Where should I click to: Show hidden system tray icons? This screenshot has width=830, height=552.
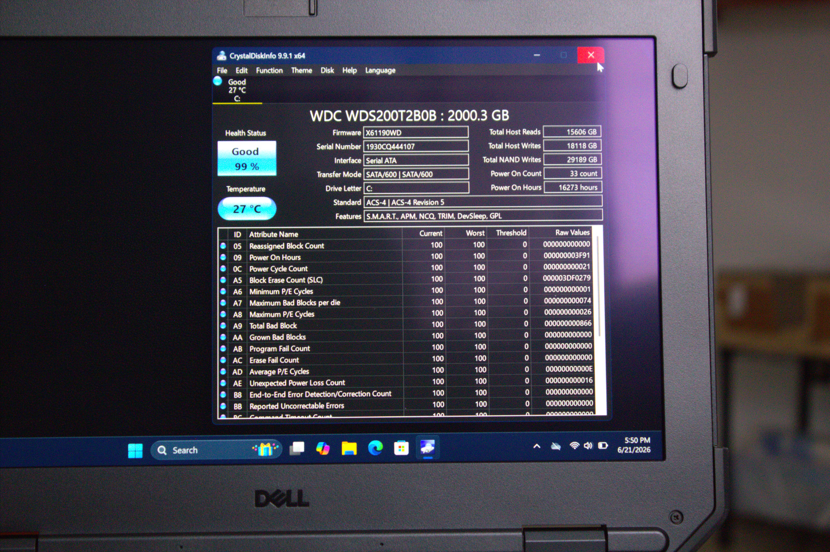[x=537, y=446]
